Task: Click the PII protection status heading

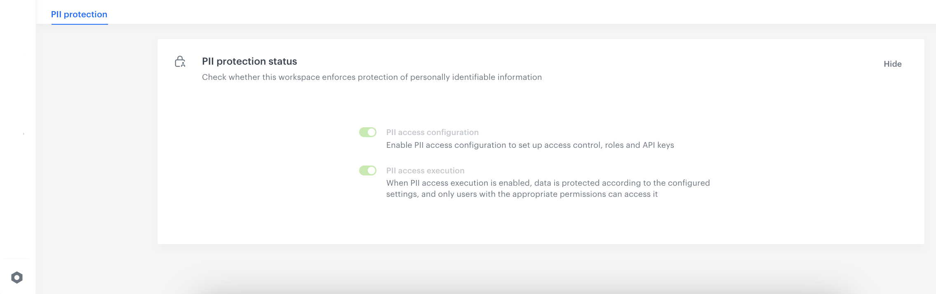Action: tap(249, 61)
